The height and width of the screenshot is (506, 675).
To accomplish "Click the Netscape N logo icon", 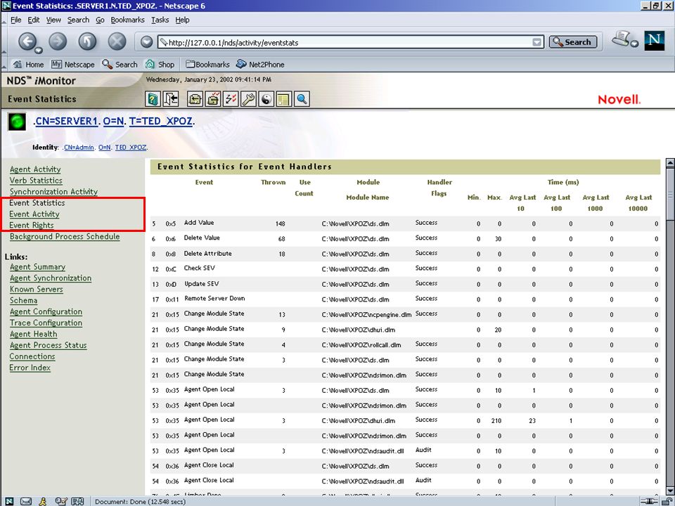I will pos(655,41).
